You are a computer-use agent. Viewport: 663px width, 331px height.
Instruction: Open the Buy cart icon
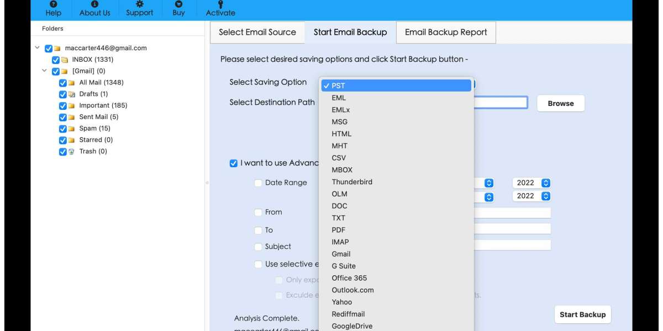[178, 4]
